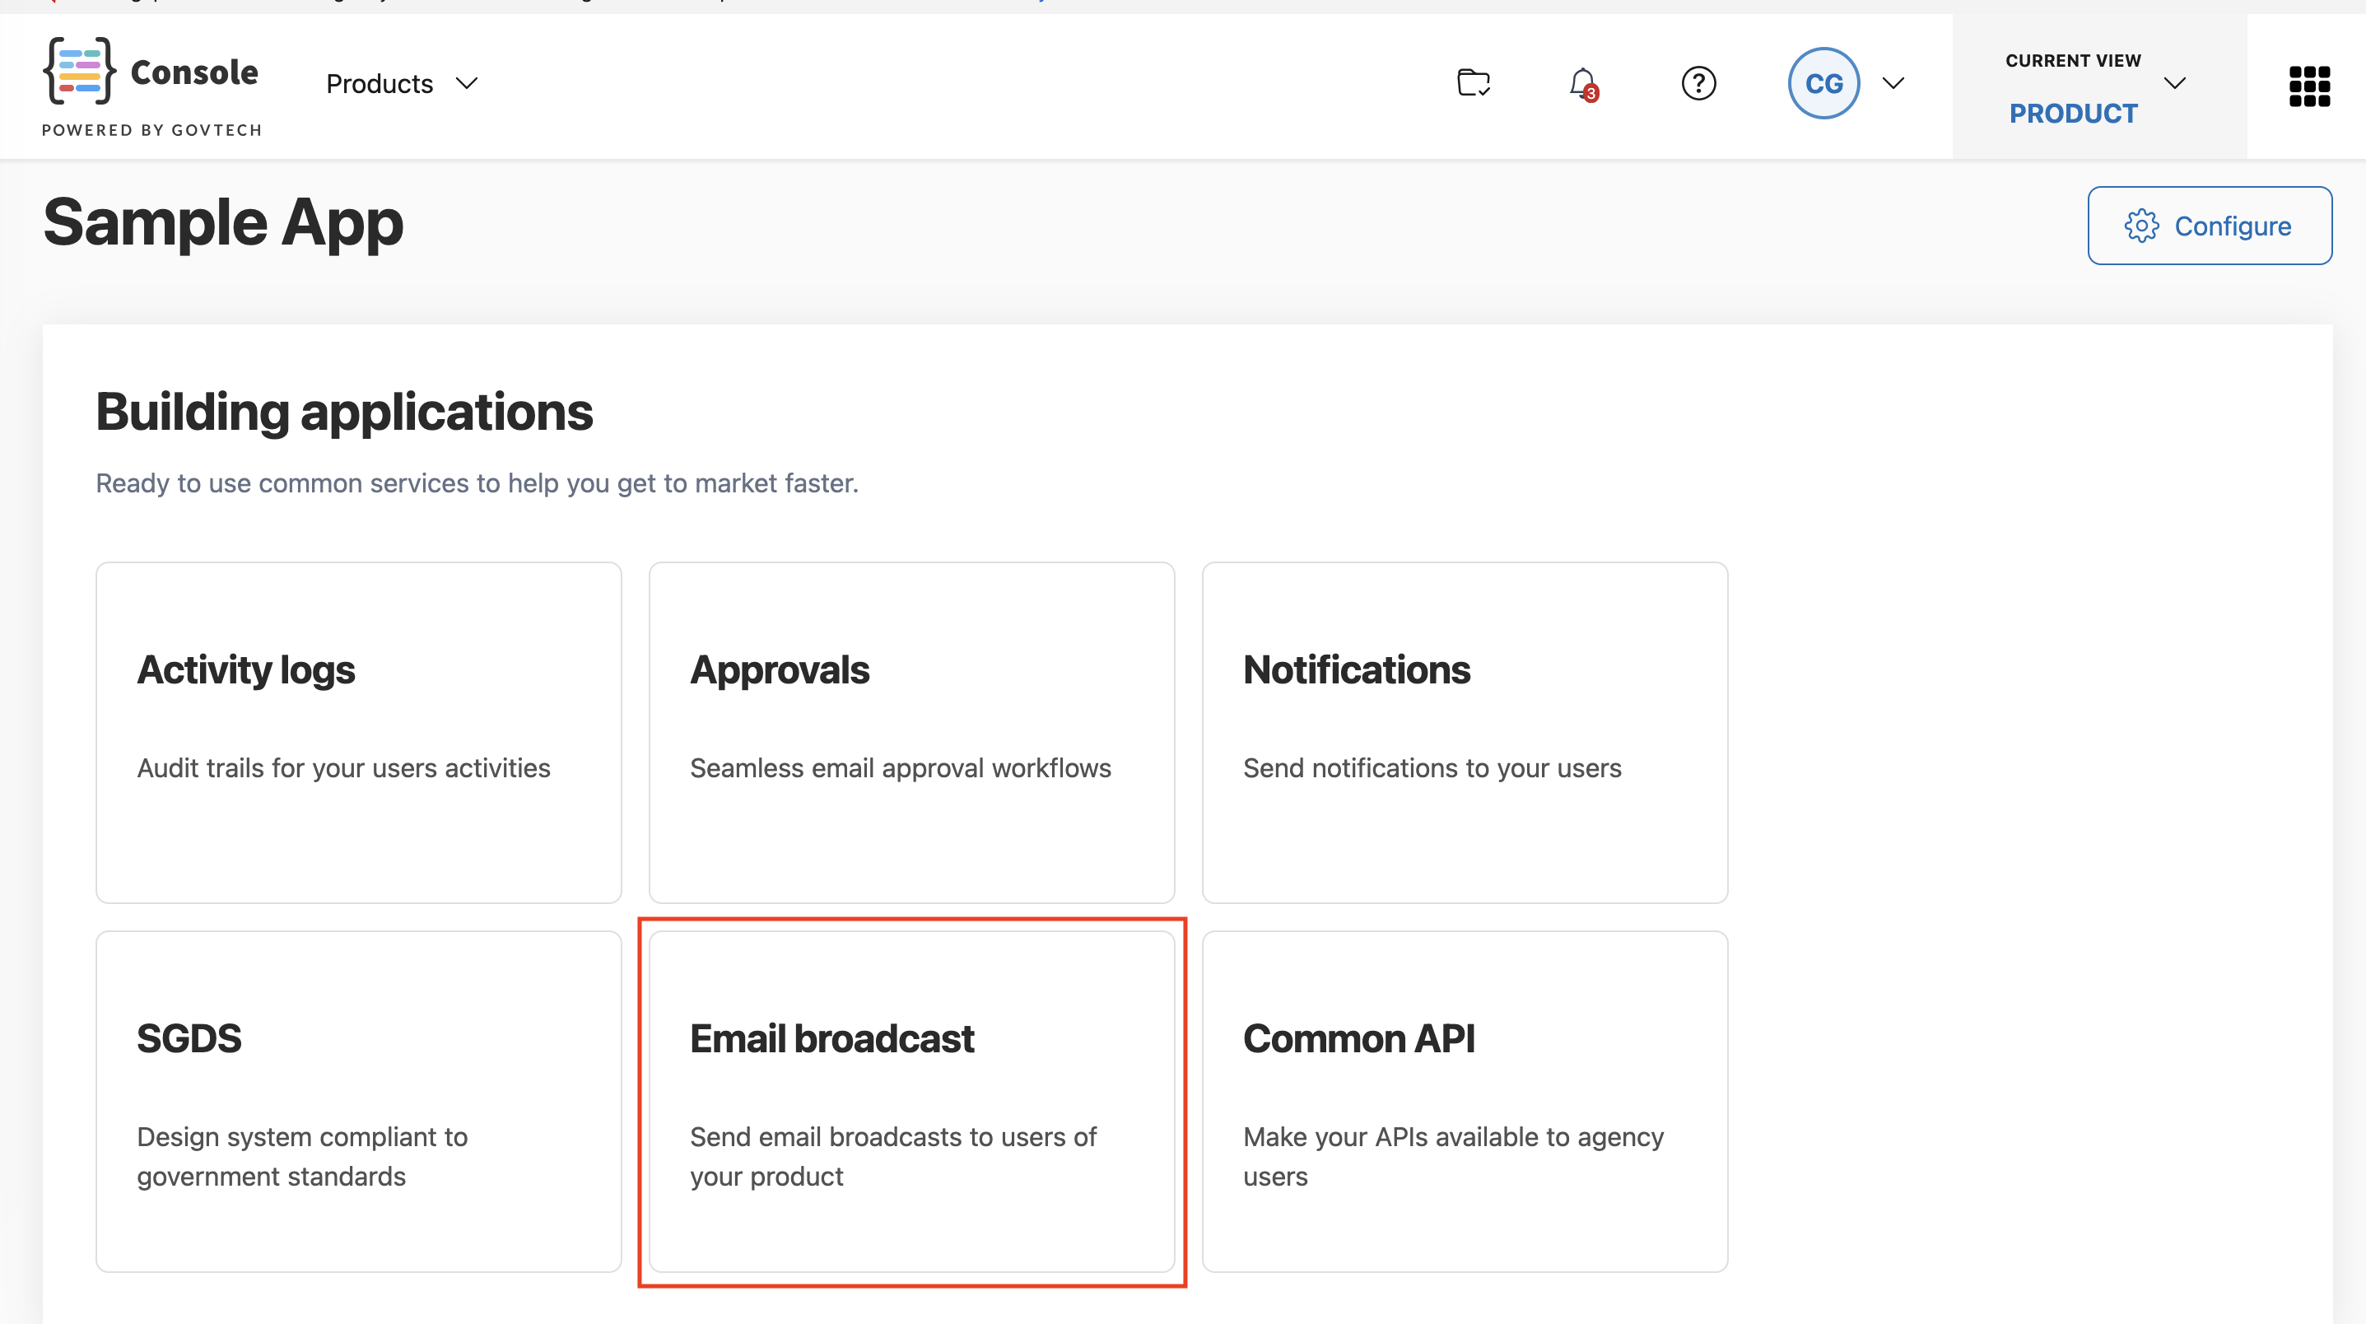Open the notifications bell icon
This screenshot has width=2366, height=1324.
tap(1583, 85)
